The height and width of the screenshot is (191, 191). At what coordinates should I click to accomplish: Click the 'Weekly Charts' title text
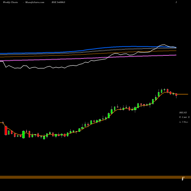[10, 2]
